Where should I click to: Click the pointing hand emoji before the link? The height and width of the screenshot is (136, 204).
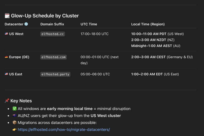pos(14,129)
